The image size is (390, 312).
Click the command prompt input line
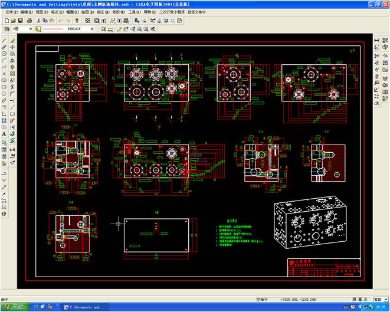click(127, 300)
